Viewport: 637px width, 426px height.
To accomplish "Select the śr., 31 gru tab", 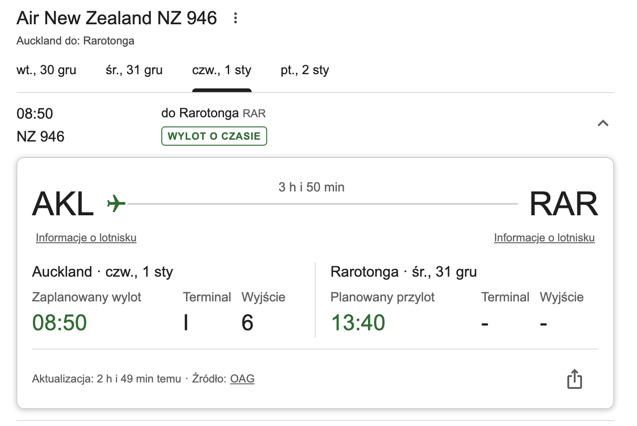I will pyautogui.click(x=134, y=70).
